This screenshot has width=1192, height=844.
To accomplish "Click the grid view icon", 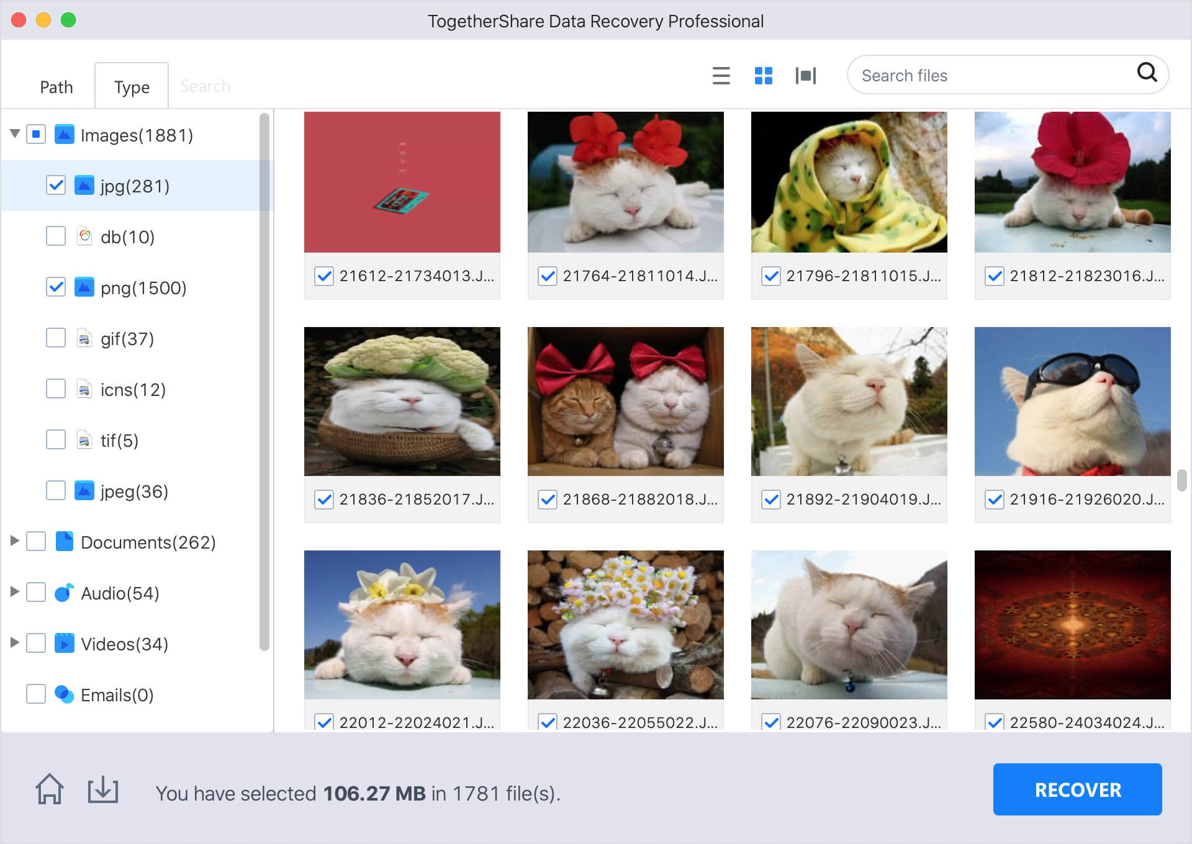I will point(762,75).
